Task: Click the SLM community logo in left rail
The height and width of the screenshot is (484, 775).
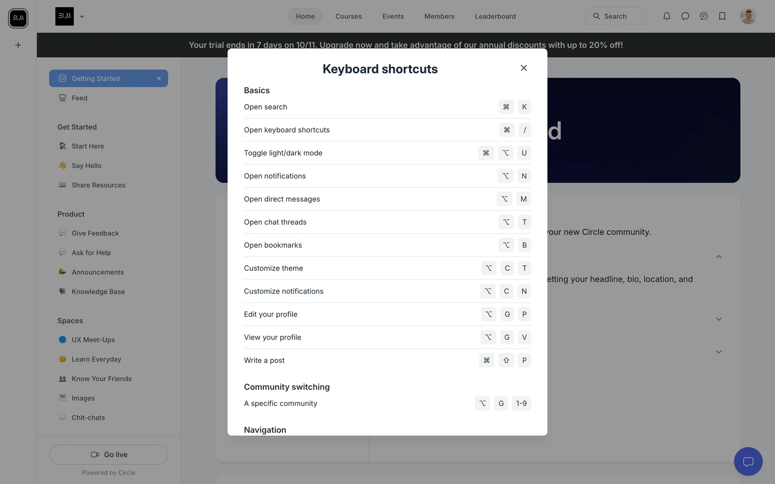Action: (x=18, y=18)
